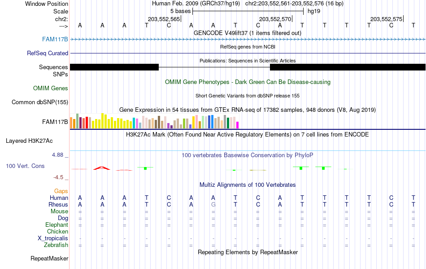This screenshot has width=426, height=269.
Task: Click the Dog species label
Action: click(x=63, y=218)
